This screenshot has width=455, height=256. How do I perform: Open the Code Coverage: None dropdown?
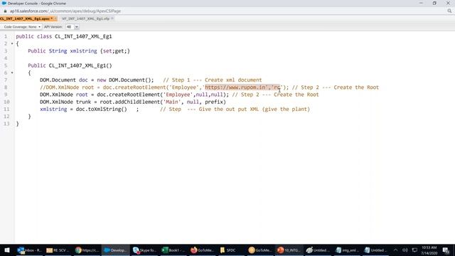tap(22, 27)
